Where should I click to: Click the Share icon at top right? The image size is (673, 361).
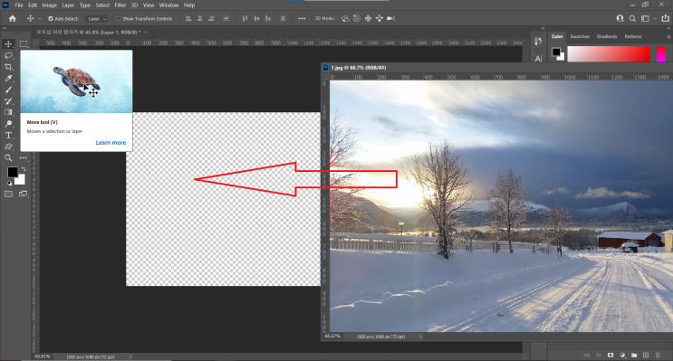(x=665, y=18)
